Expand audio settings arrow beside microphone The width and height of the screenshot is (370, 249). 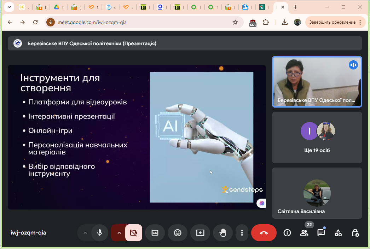point(85,233)
